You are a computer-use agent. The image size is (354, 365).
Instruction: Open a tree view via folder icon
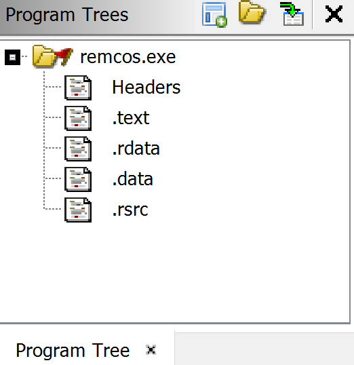(252, 12)
